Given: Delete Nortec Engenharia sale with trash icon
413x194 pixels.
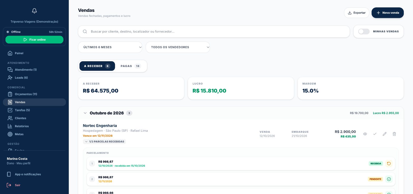Looking at the screenshot, I should click(x=394, y=134).
